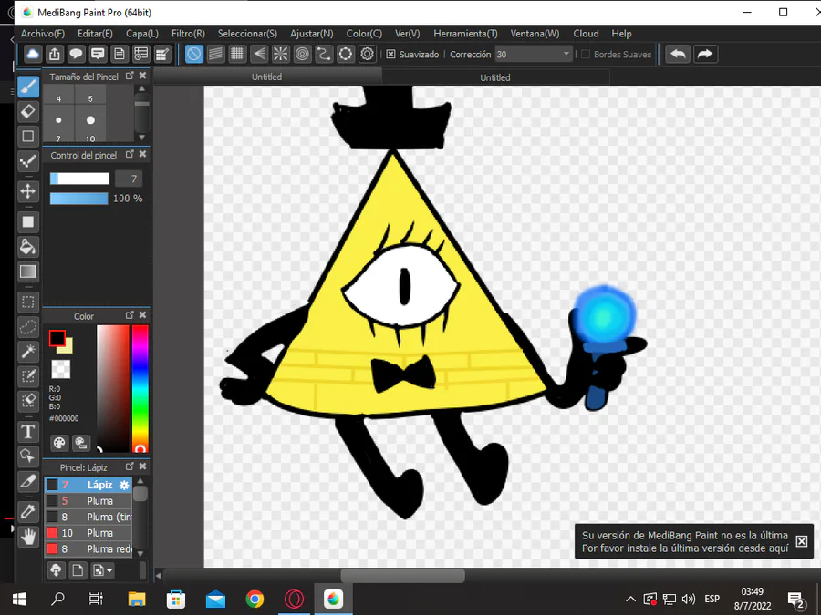
Task: Enable vanishing point snap guide
Action: tap(259, 54)
